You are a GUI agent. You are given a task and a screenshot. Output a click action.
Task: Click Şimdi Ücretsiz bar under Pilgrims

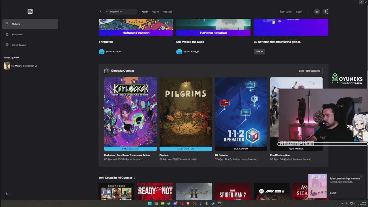(186, 149)
